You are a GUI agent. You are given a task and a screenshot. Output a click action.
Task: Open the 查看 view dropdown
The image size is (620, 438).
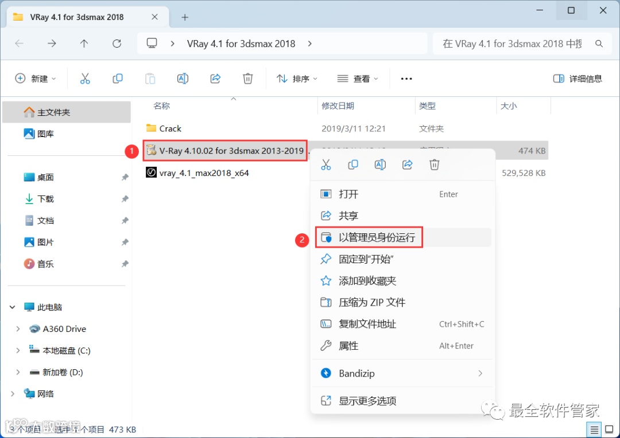tap(358, 79)
